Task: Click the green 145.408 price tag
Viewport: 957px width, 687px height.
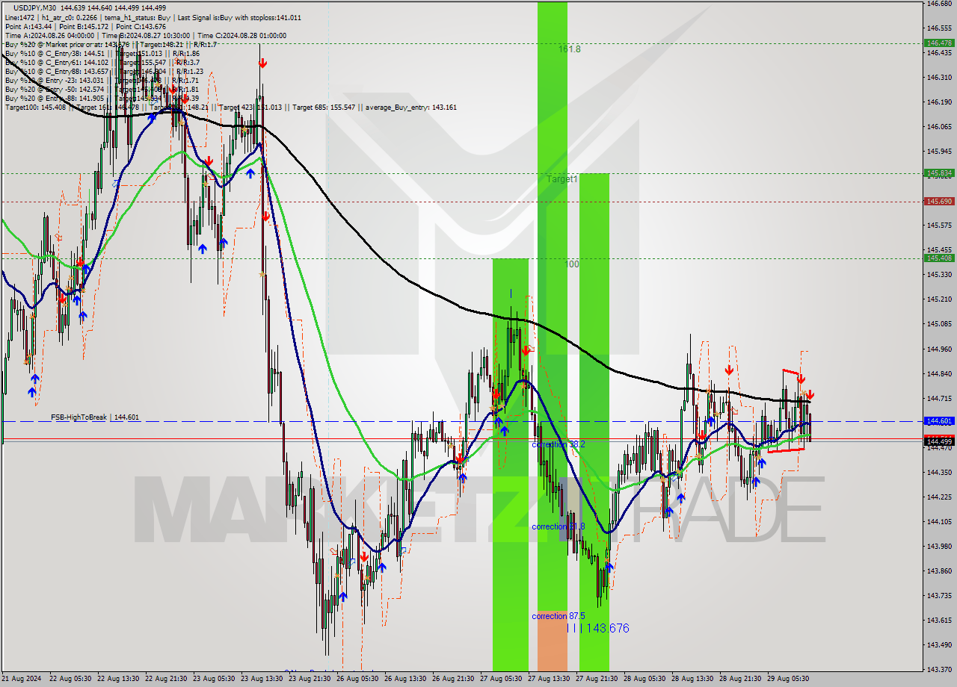Action: coord(939,258)
